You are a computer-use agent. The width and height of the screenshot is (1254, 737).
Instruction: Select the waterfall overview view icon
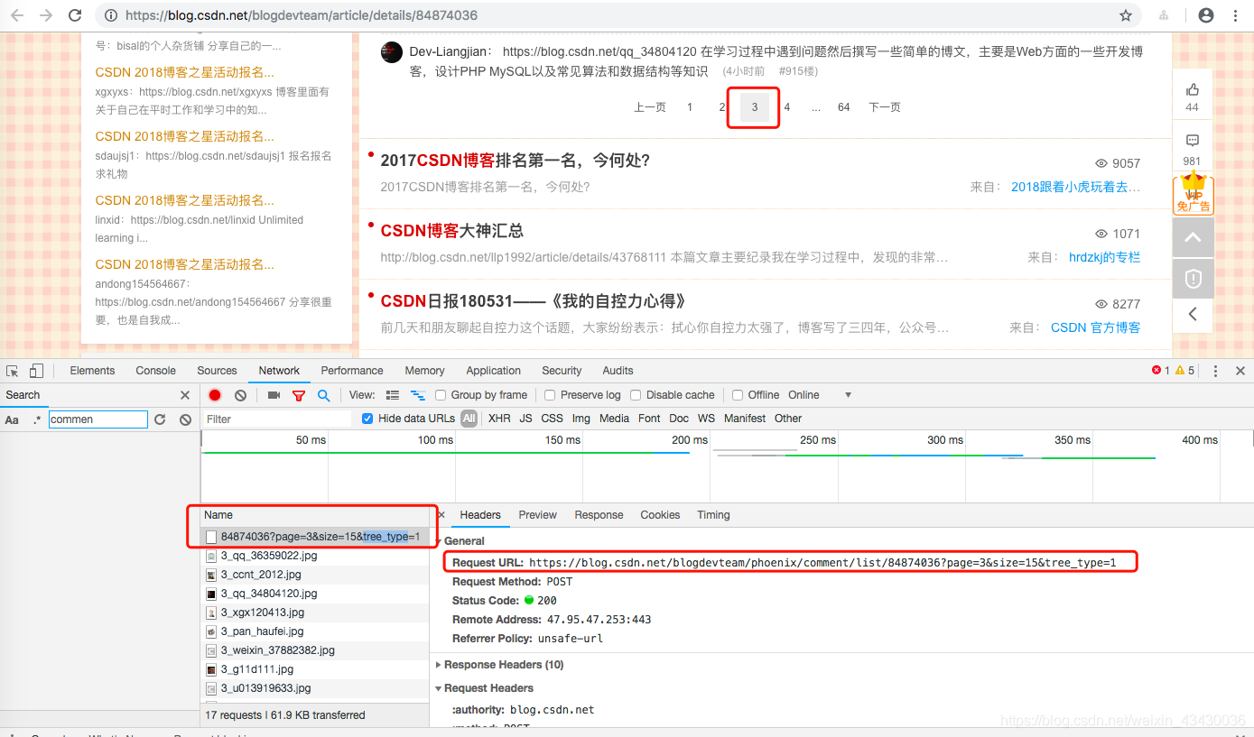point(418,395)
